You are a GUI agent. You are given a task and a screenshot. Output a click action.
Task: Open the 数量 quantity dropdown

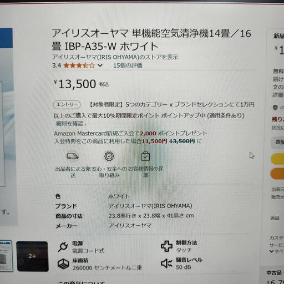click(277, 142)
